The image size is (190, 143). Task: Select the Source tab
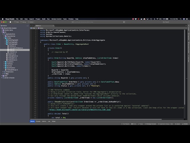click(x=32, y=121)
